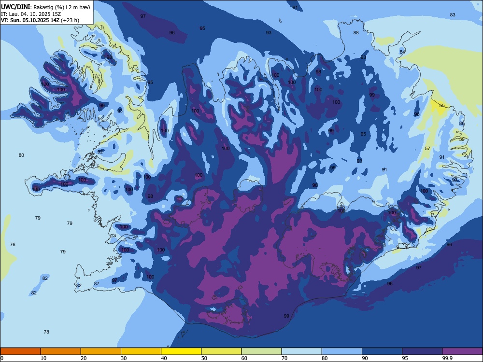Click the bright yellow 40–50 legend swatch
The height and width of the screenshot is (362, 483).
(181, 351)
